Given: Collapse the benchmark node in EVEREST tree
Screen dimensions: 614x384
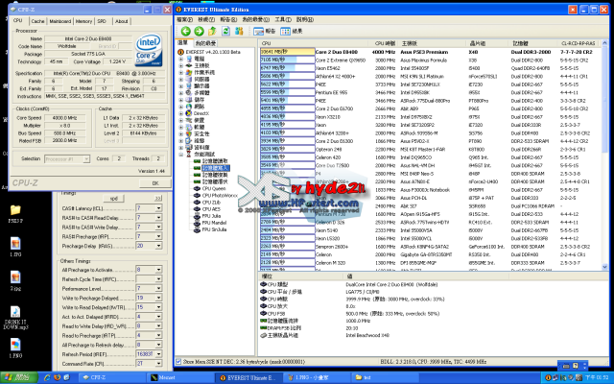Looking at the screenshot, I should coord(181,155).
